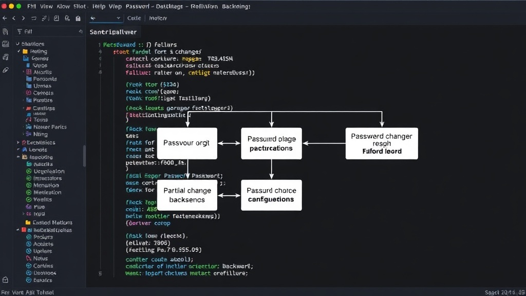Expand the Akortls item arrow
Viewport: 526px width, 296px height.
[x=24, y=72]
